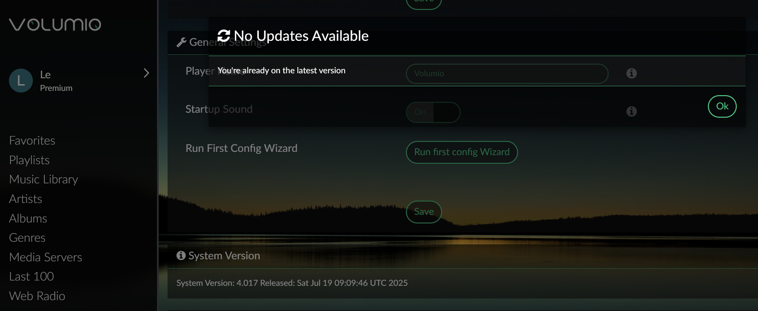Click the Volumio logo
This screenshot has height=311, width=758.
tap(55, 25)
